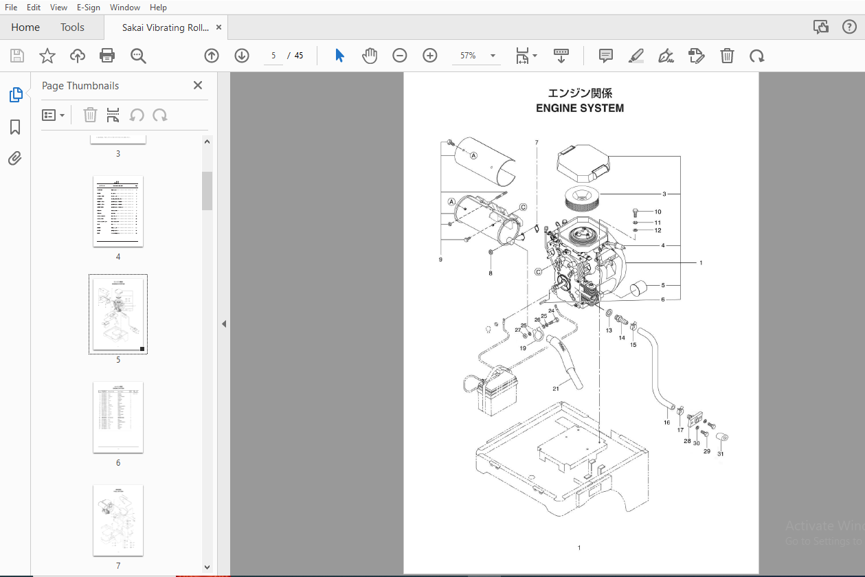865x577 pixels.
Task: Expand the fit page options arrow
Action: click(x=535, y=56)
